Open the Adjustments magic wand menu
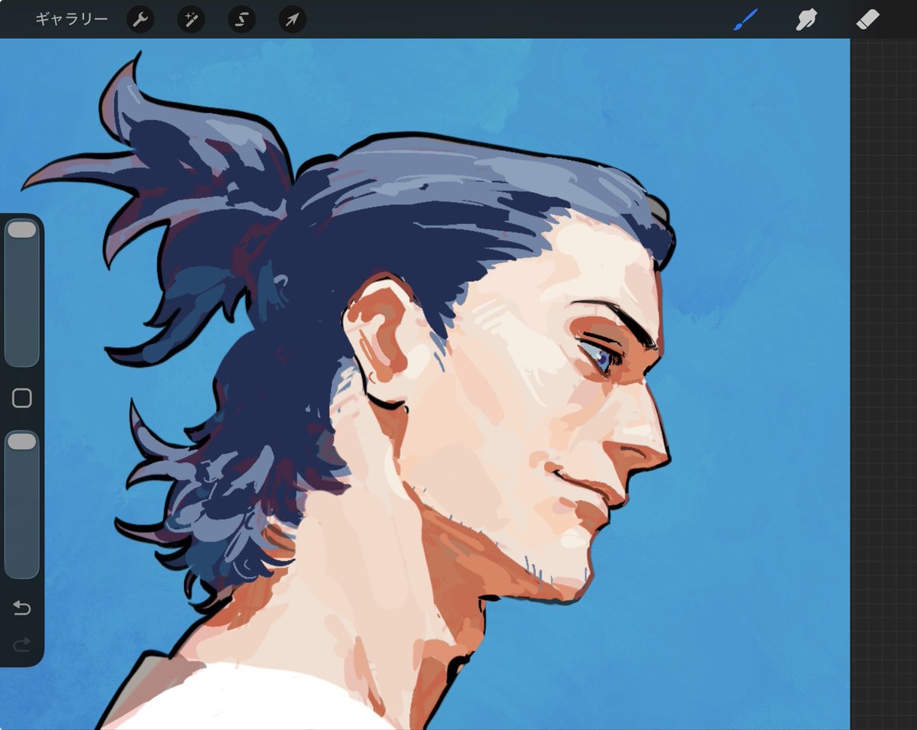Viewport: 917px width, 730px height. tap(191, 20)
